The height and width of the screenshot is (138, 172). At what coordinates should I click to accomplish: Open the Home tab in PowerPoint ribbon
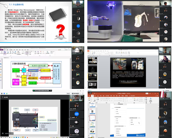point(92,96)
